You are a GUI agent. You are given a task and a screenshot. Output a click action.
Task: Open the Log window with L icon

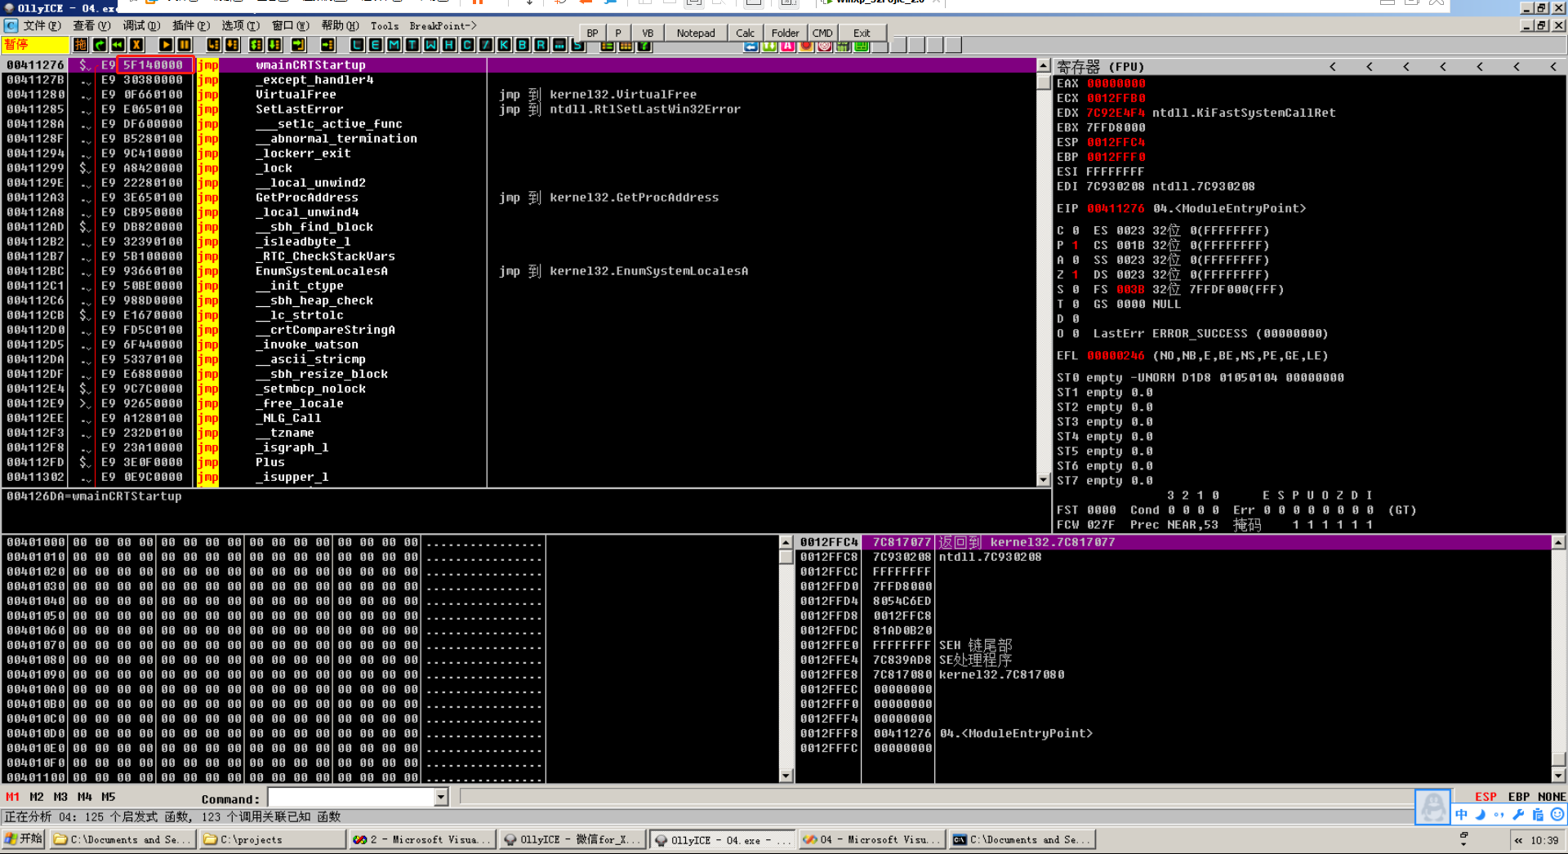pos(357,45)
